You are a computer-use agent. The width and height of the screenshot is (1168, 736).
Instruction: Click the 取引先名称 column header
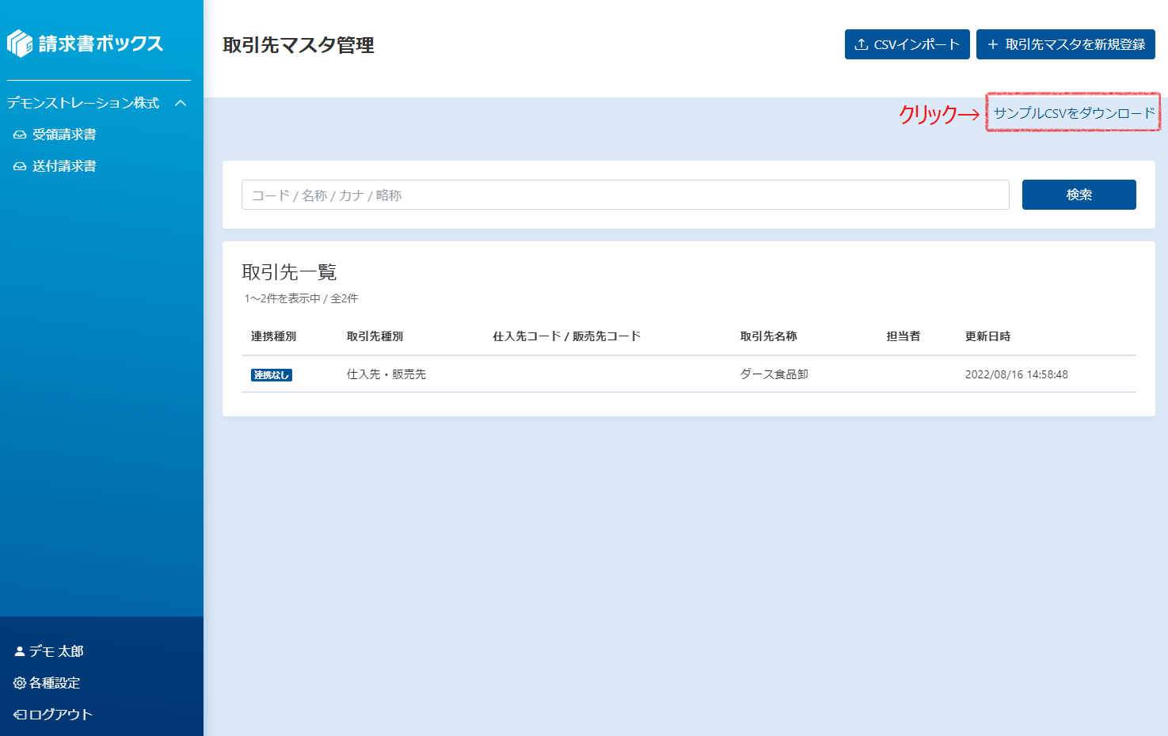(x=768, y=336)
